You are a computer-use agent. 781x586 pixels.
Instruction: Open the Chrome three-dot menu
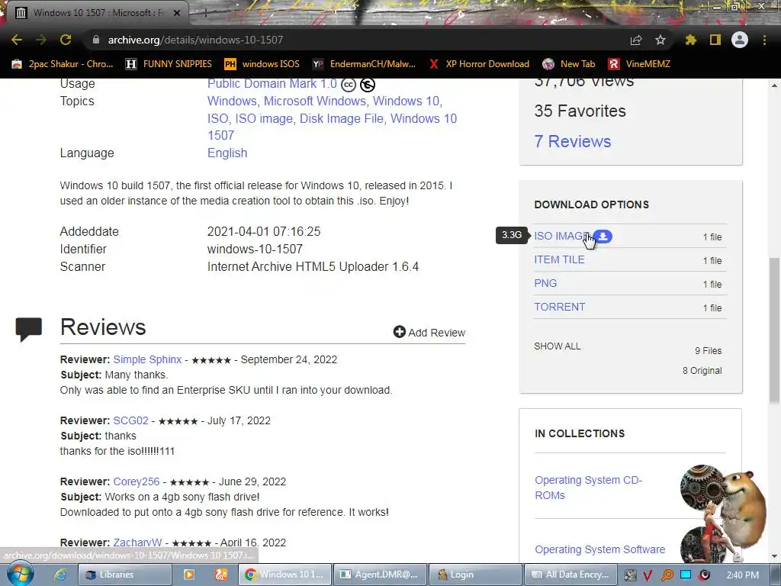point(764,40)
